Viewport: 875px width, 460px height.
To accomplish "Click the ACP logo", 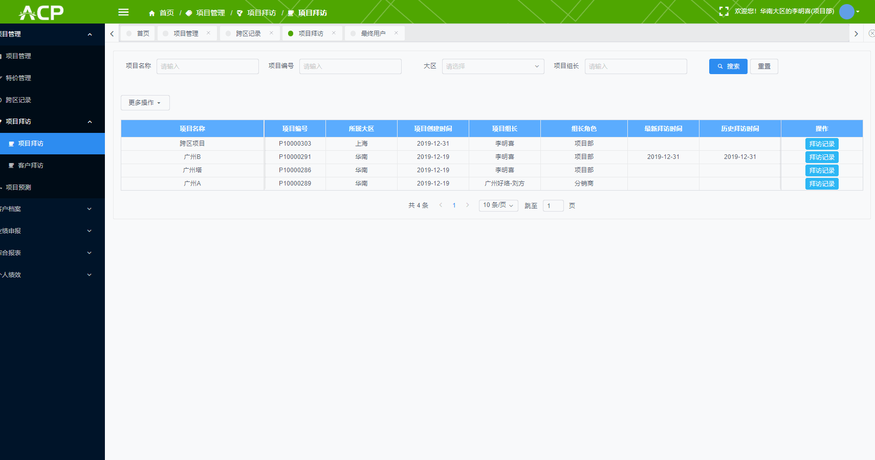I will pyautogui.click(x=41, y=12).
